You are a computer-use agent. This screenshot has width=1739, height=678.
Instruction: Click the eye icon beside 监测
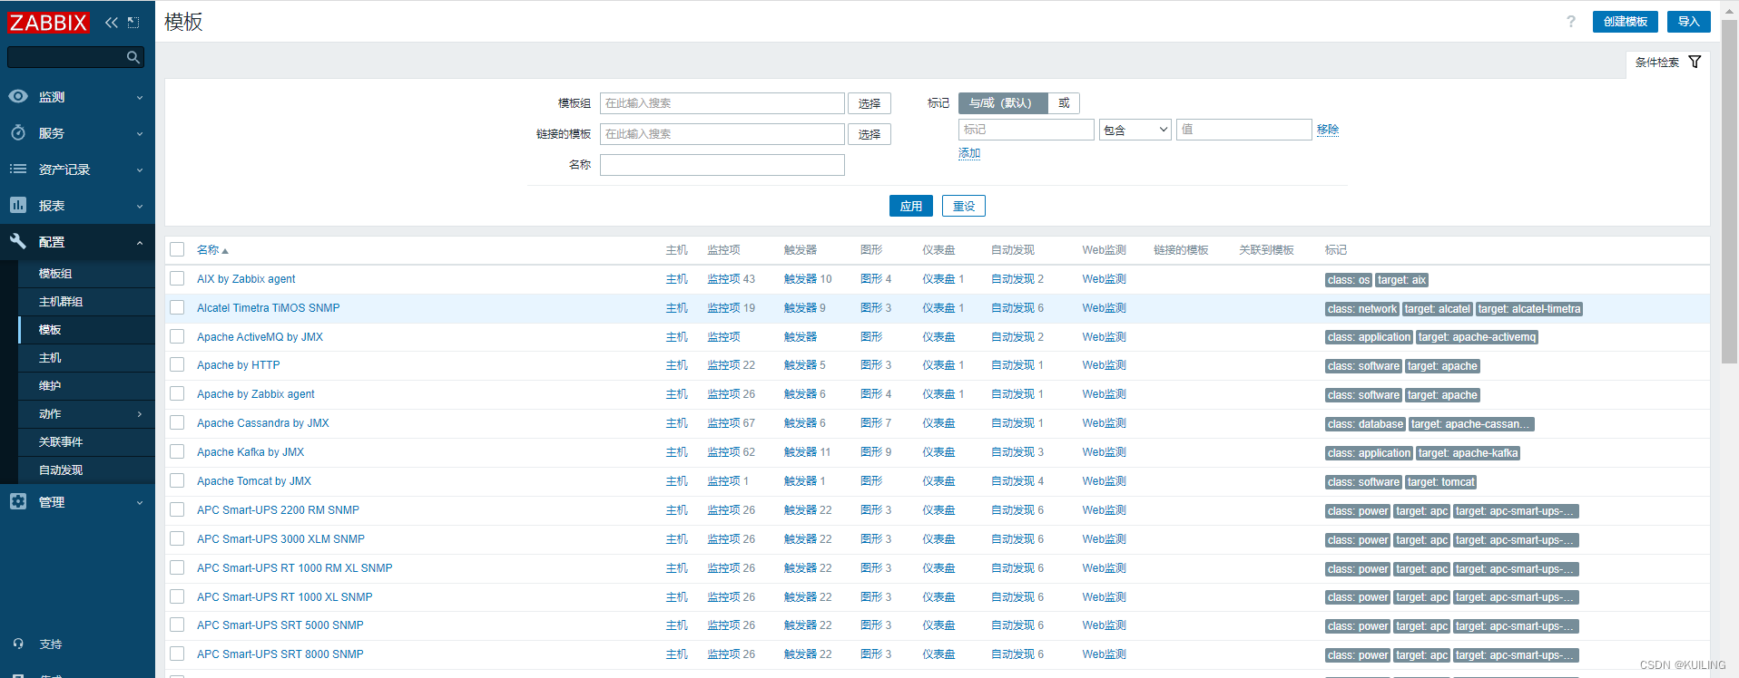[x=18, y=96]
